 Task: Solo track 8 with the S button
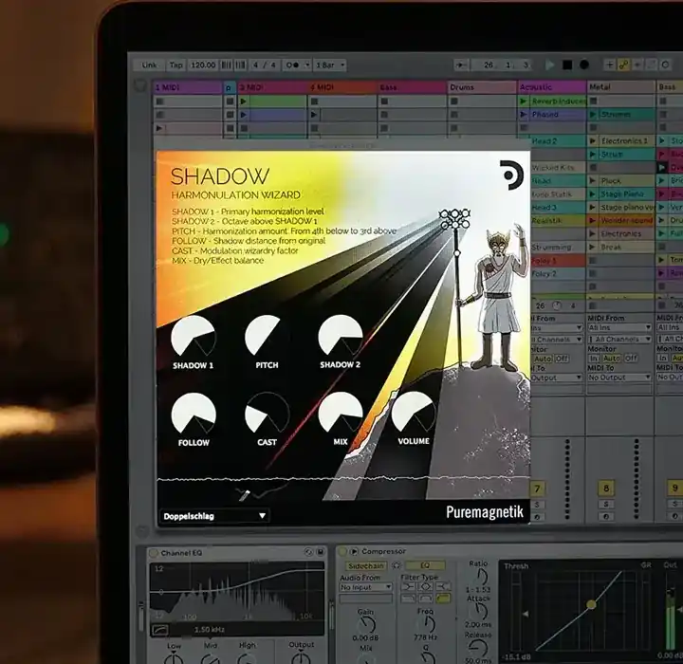click(x=606, y=504)
